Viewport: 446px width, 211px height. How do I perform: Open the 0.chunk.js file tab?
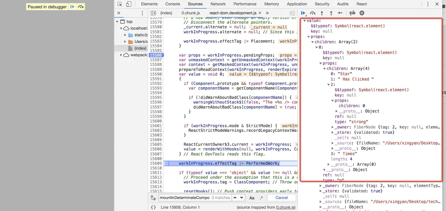coord(191,13)
